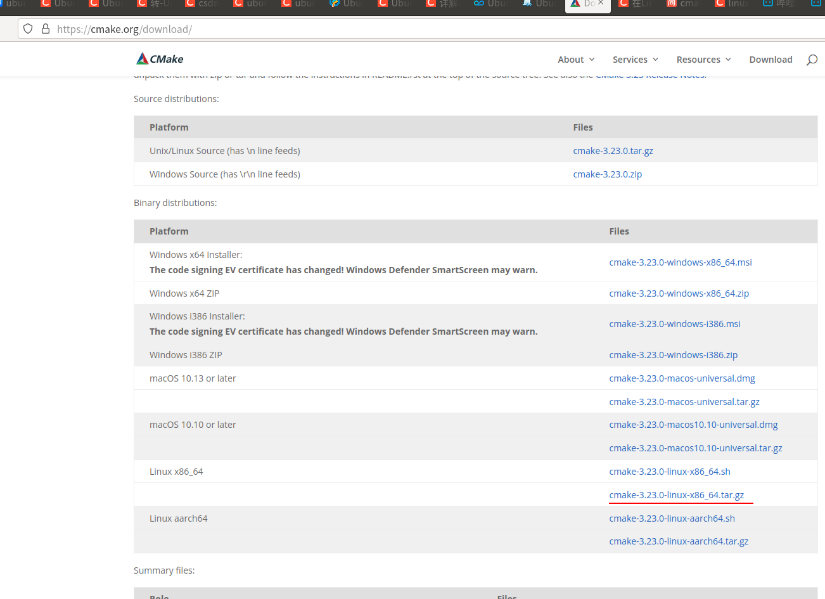Close the active CMake download tab
This screenshot has width=825, height=599.
pos(601,3)
